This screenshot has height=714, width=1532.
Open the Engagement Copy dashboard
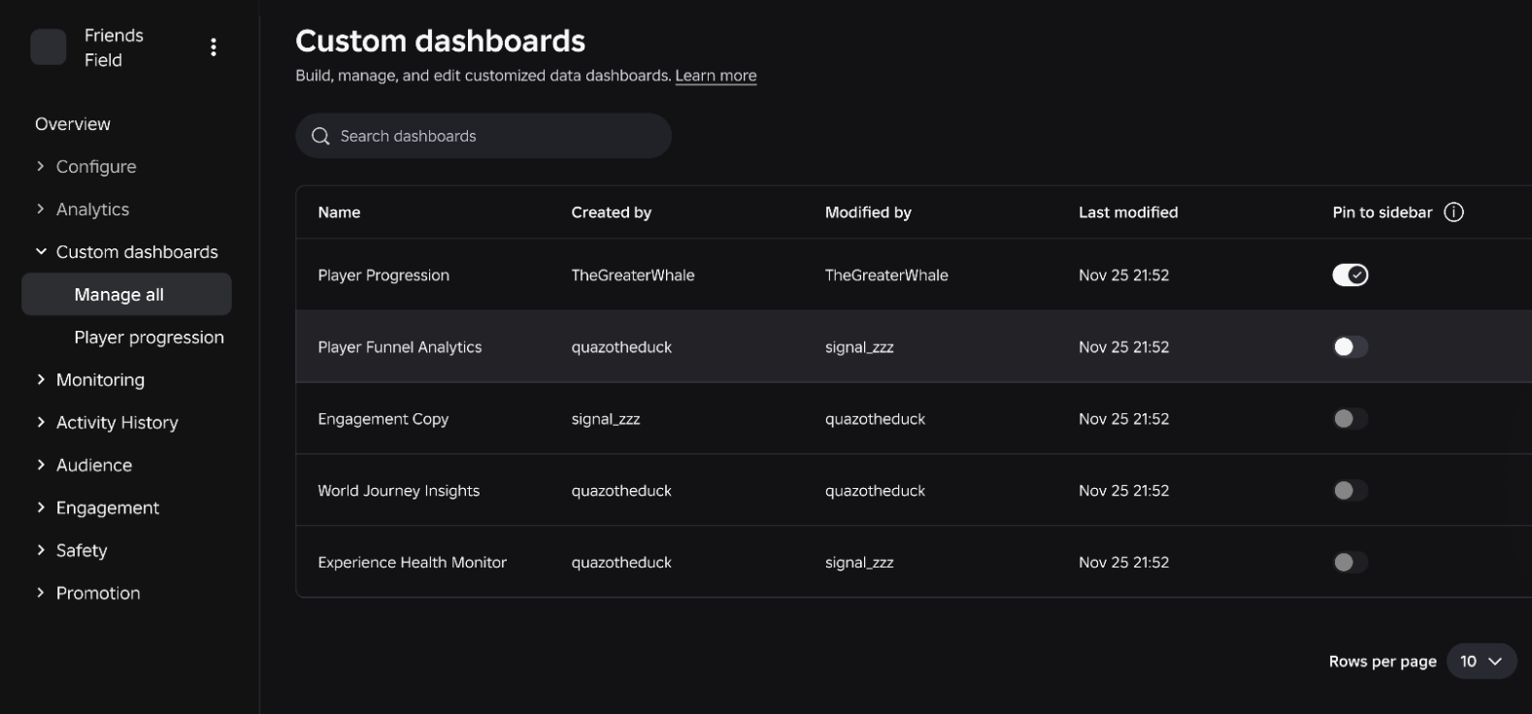(383, 419)
